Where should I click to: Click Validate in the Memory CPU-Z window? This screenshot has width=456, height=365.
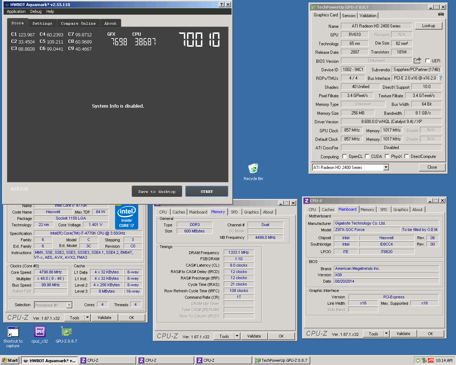(254, 336)
